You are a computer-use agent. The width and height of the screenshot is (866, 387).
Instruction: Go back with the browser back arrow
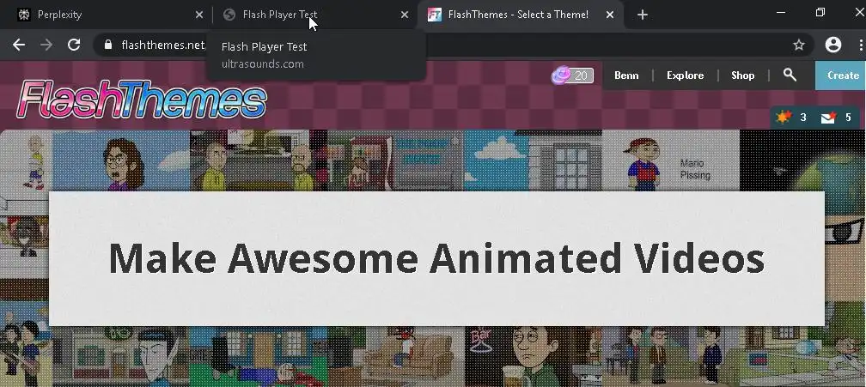point(19,45)
